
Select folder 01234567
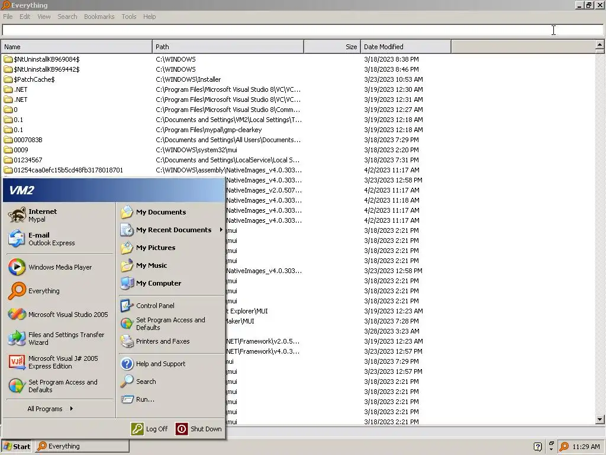[x=28, y=160]
